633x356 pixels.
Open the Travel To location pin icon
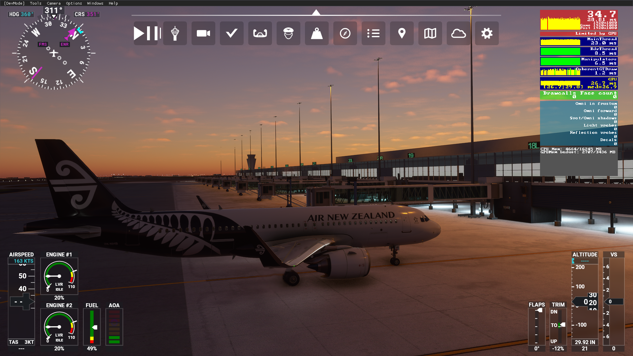(x=402, y=33)
